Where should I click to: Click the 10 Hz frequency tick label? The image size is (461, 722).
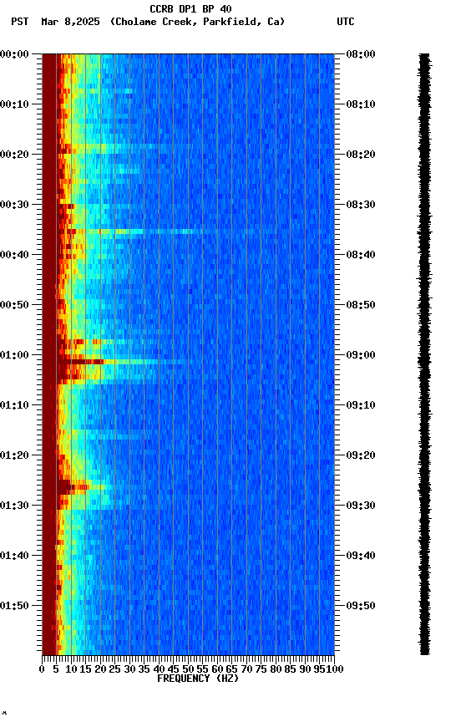pyautogui.click(x=71, y=669)
